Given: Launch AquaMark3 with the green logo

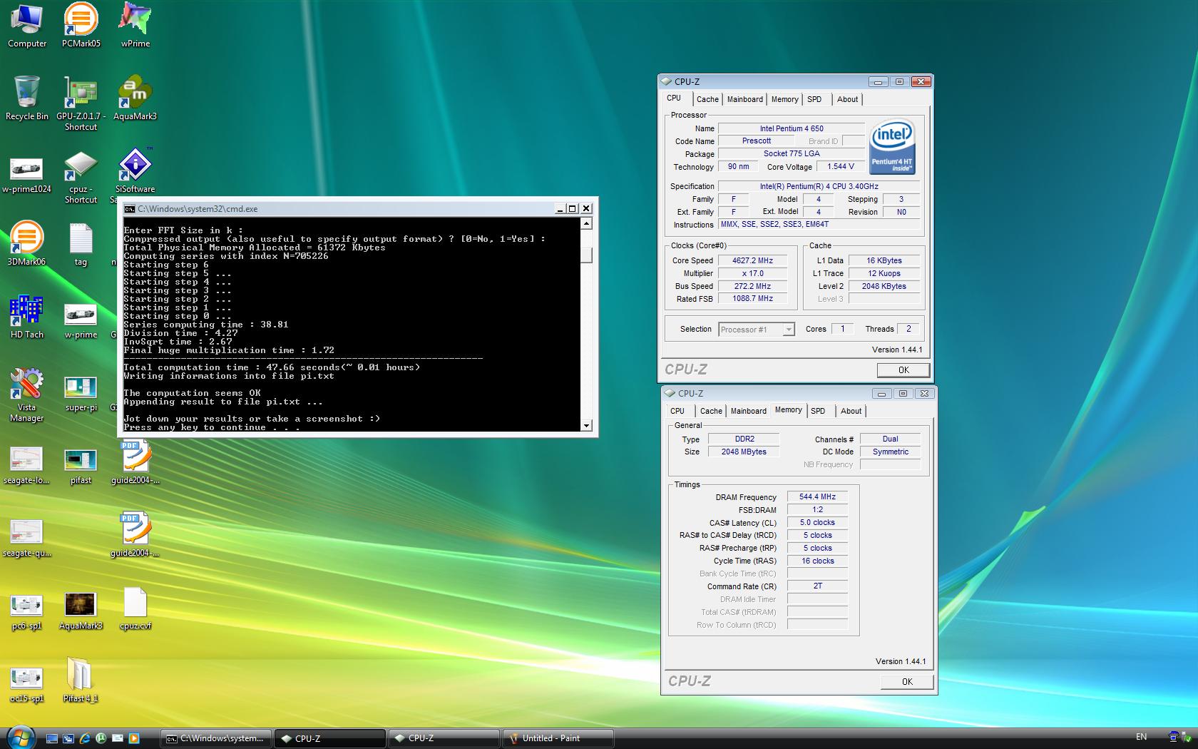Looking at the screenshot, I should (x=135, y=98).
